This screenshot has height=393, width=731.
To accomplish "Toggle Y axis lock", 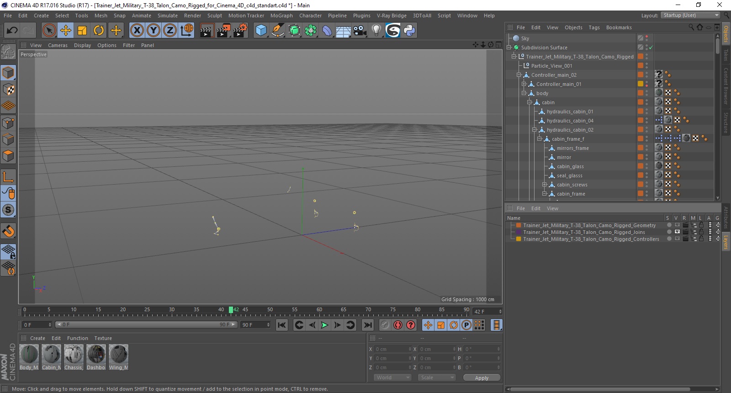I will (x=154, y=31).
